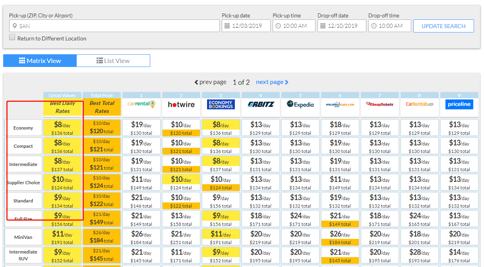484x267 pixels.
Task: Click the Orbitz provider logo
Action: 261,105
